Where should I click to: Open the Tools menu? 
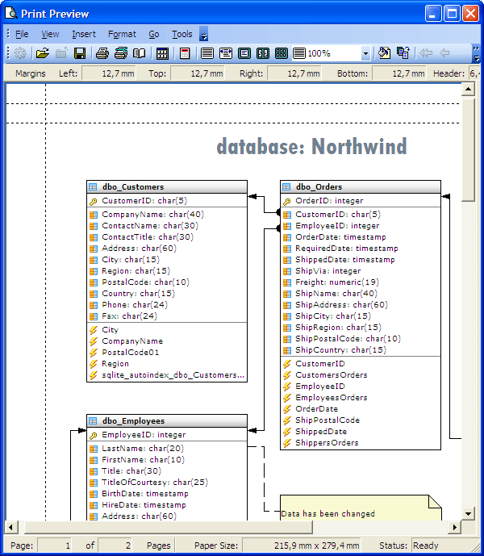point(181,34)
